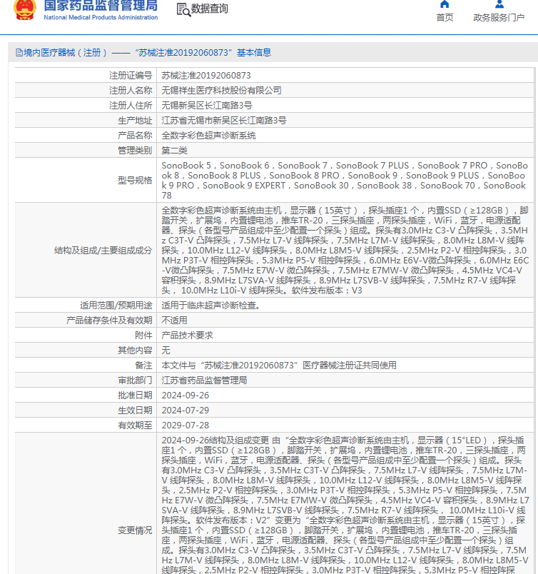Click the 管理类别 label cell

click(x=86, y=151)
